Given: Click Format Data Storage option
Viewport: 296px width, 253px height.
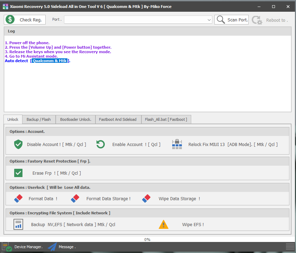Looking at the screenshot, I should coord(108,198).
